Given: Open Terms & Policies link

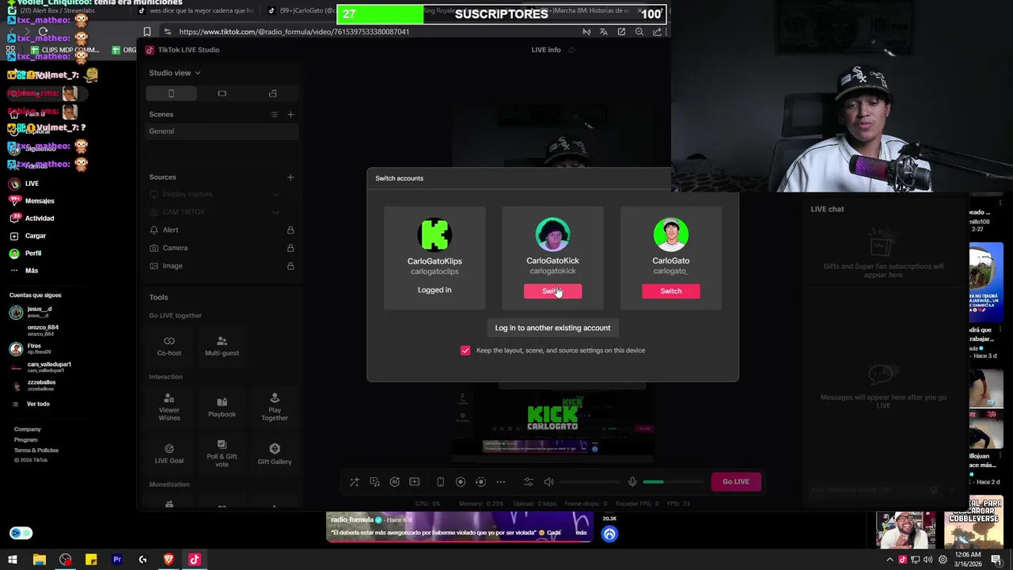Looking at the screenshot, I should (x=36, y=450).
